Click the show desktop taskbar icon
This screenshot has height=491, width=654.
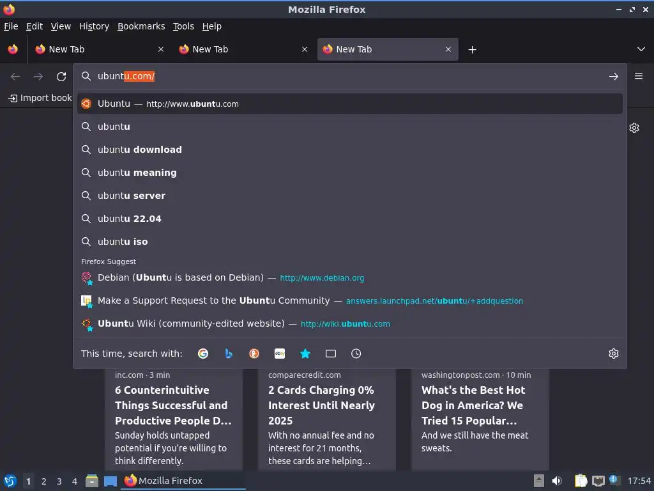point(110,481)
